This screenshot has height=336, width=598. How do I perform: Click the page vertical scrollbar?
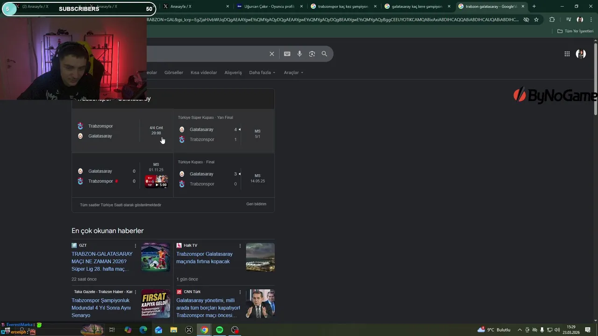click(596, 79)
